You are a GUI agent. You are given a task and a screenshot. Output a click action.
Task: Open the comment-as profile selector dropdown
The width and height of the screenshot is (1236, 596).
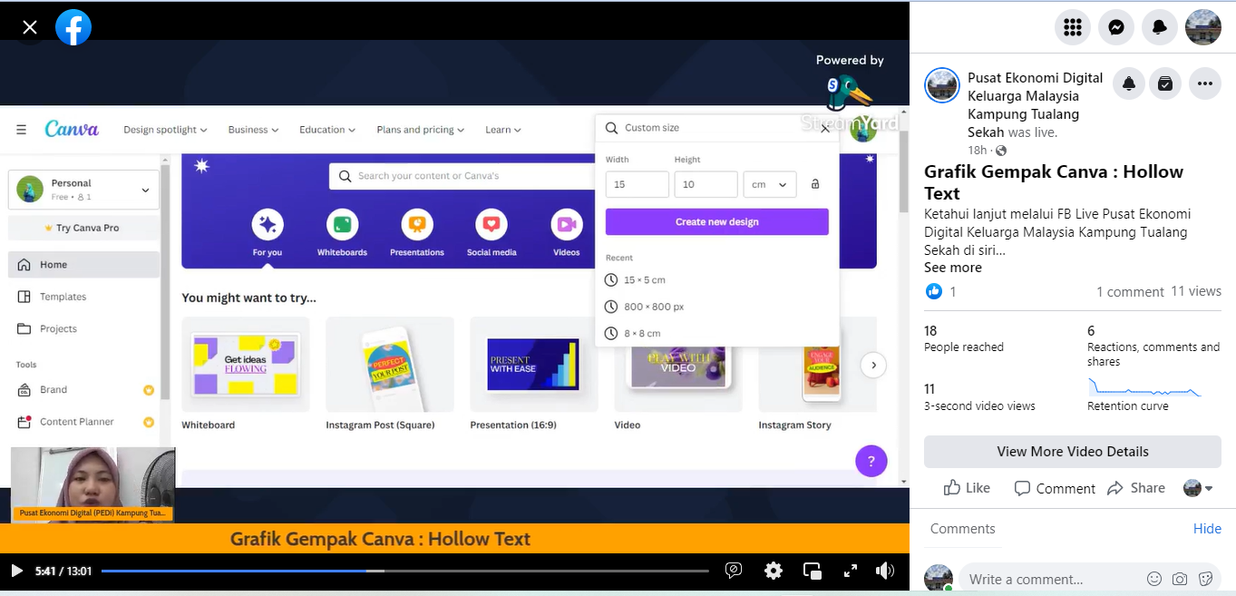[1199, 488]
